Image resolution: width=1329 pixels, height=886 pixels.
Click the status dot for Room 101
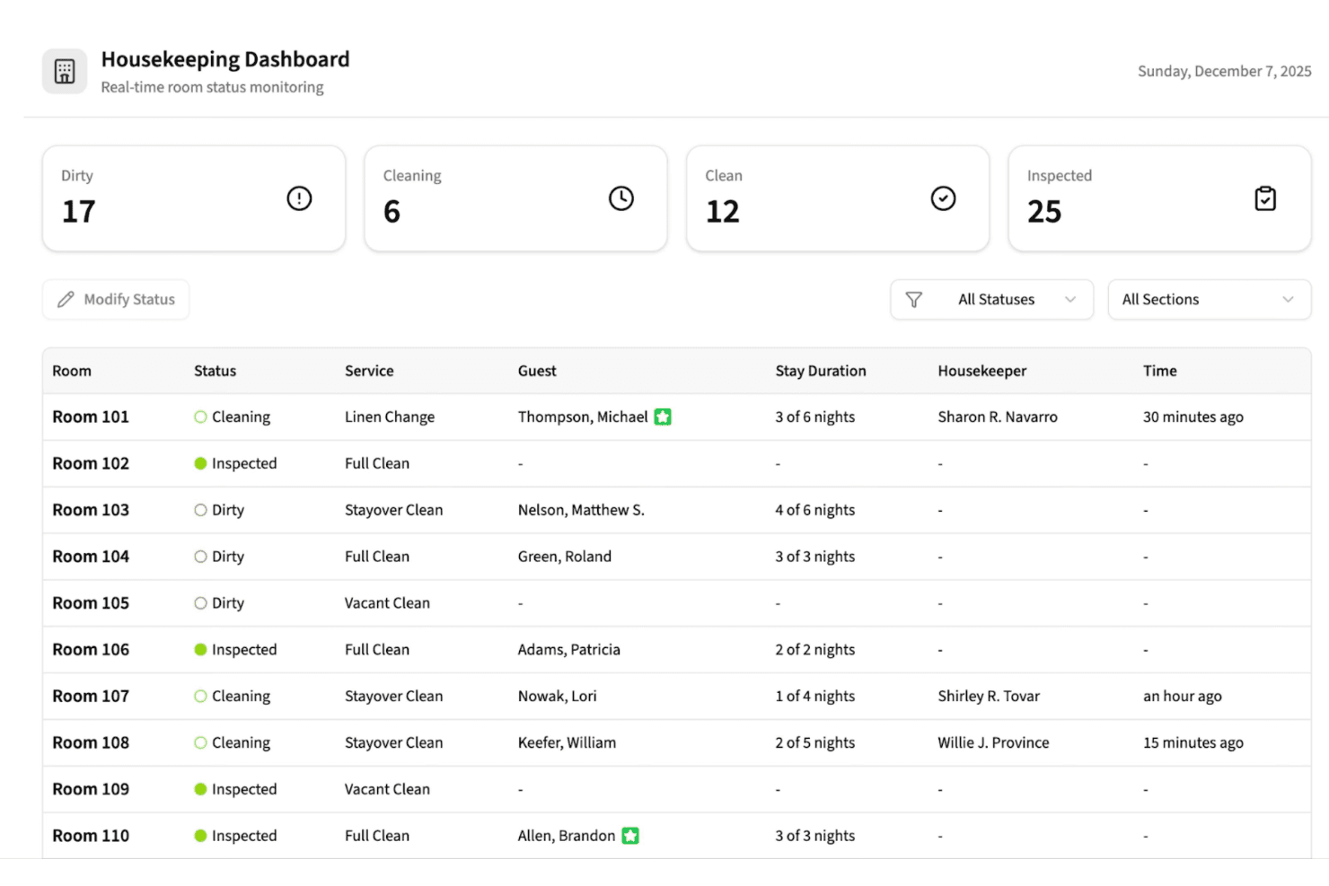tap(200, 417)
